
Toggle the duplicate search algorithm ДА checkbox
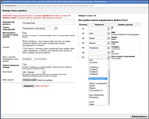[x=23, y=33]
